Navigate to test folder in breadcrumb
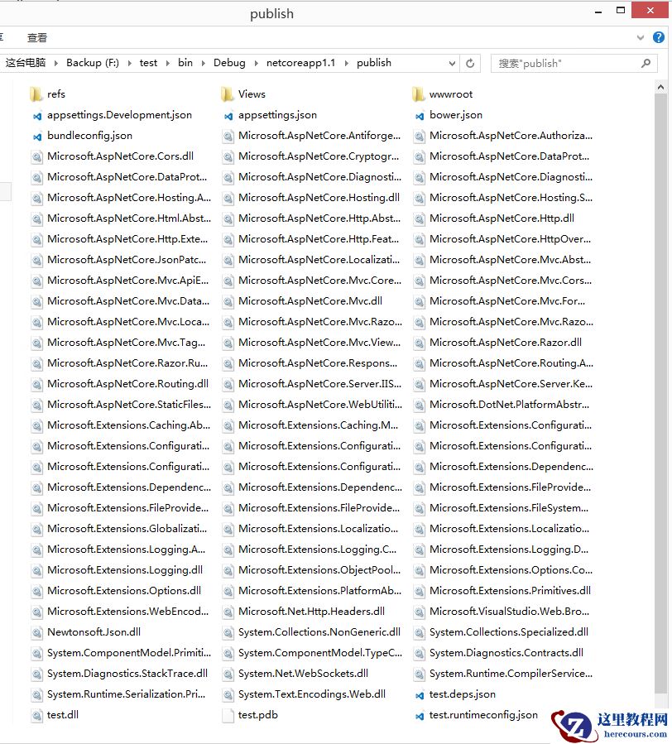 tap(148, 63)
